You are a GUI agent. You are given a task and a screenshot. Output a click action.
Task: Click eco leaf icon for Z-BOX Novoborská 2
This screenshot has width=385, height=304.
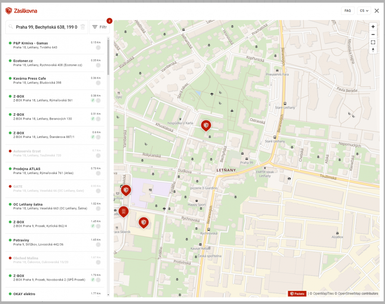[x=93, y=280]
